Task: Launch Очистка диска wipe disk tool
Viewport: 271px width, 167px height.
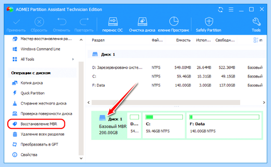Action: tap(142, 24)
